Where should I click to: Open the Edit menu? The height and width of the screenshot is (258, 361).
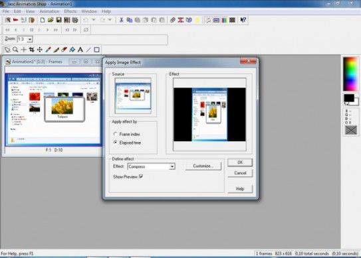17,11
